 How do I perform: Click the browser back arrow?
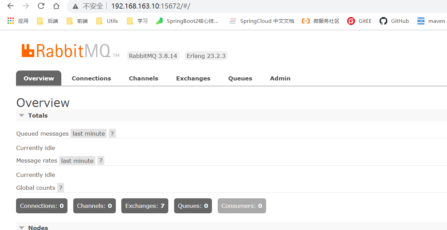pos(11,6)
